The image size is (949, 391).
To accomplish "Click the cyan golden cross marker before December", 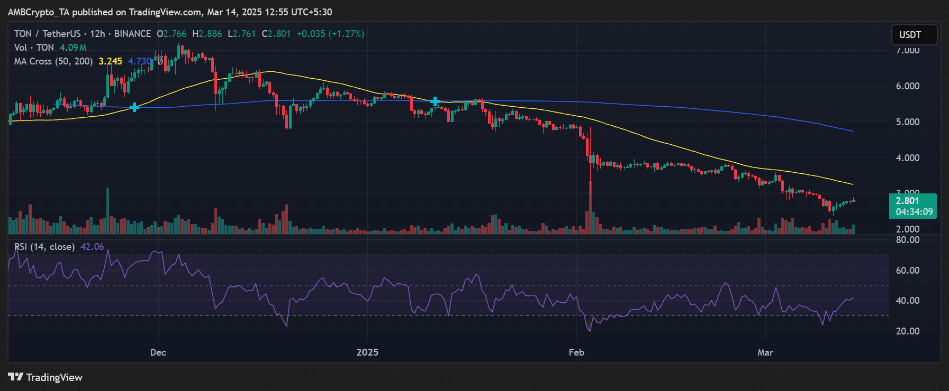I will (134, 107).
